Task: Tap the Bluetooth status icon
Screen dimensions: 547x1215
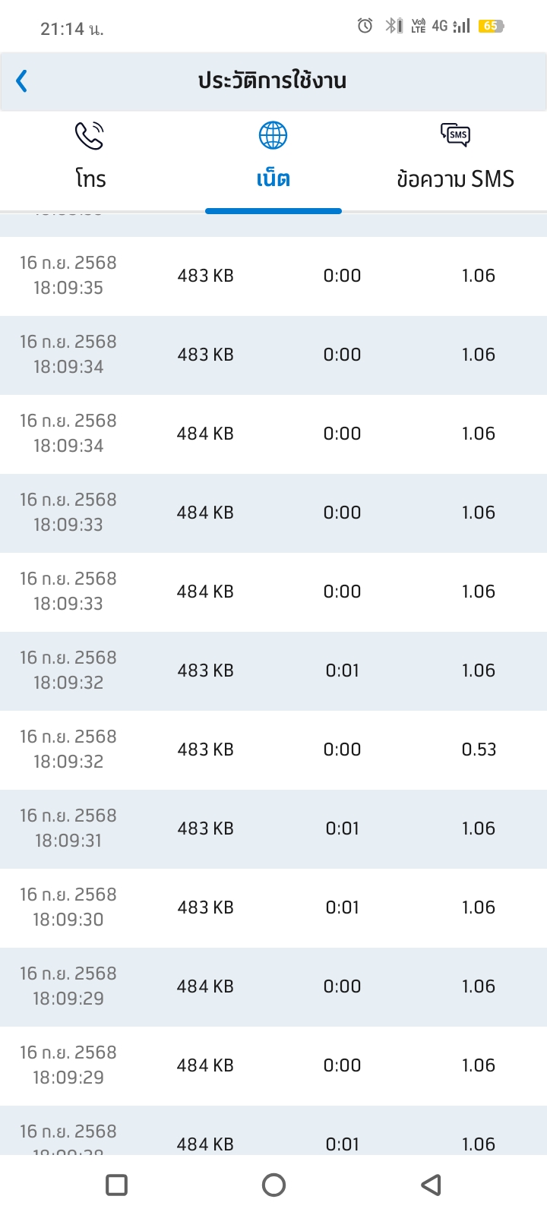Action: coord(393,26)
